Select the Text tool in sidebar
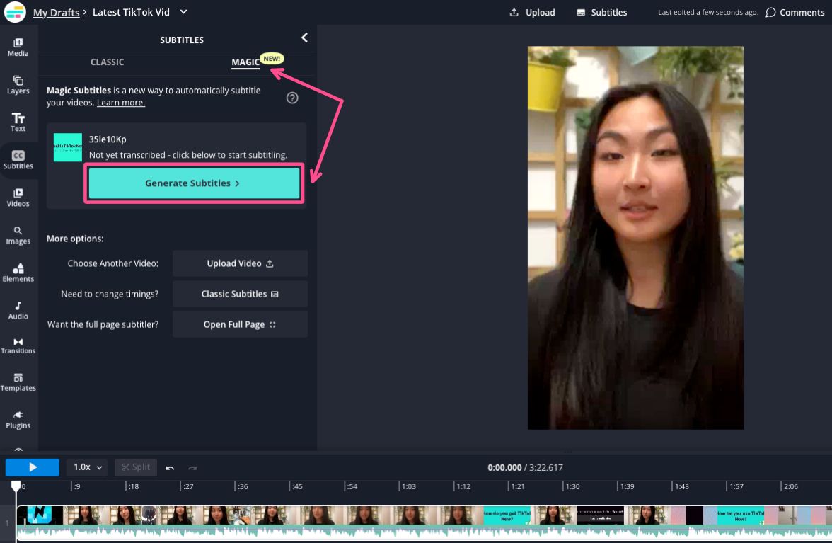Screen dimensions: 832x543 [x=18, y=122]
